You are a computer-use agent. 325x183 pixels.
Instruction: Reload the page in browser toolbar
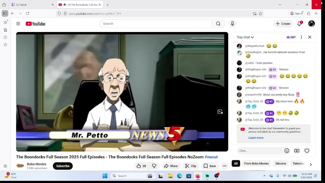click(x=28, y=13)
